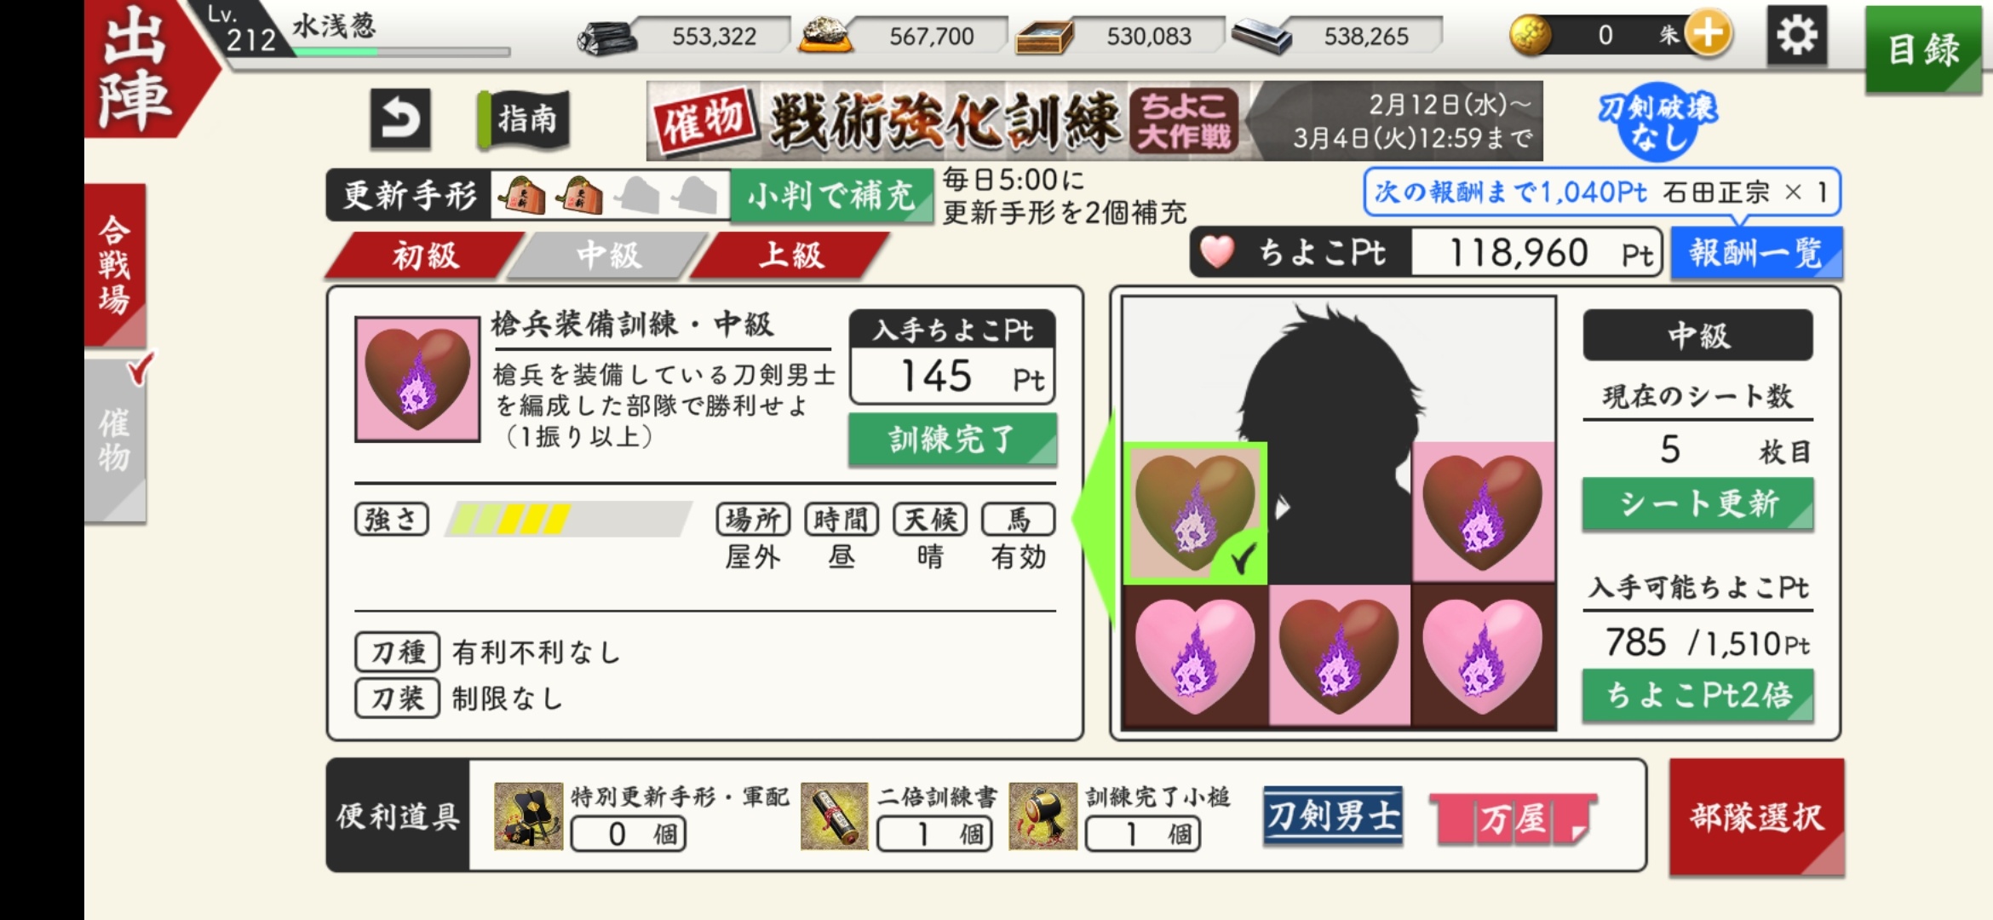Viewport: 1993px width, 920px height.
Task: Tap the back arrow button
Action: point(400,118)
